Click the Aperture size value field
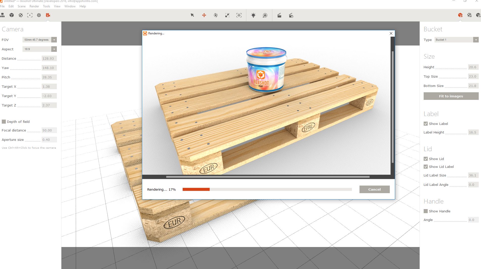 (x=49, y=140)
